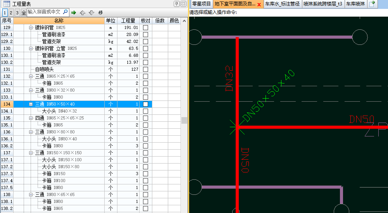
Task: Click the pinyin or Chinese search field
Action: coord(44,12)
